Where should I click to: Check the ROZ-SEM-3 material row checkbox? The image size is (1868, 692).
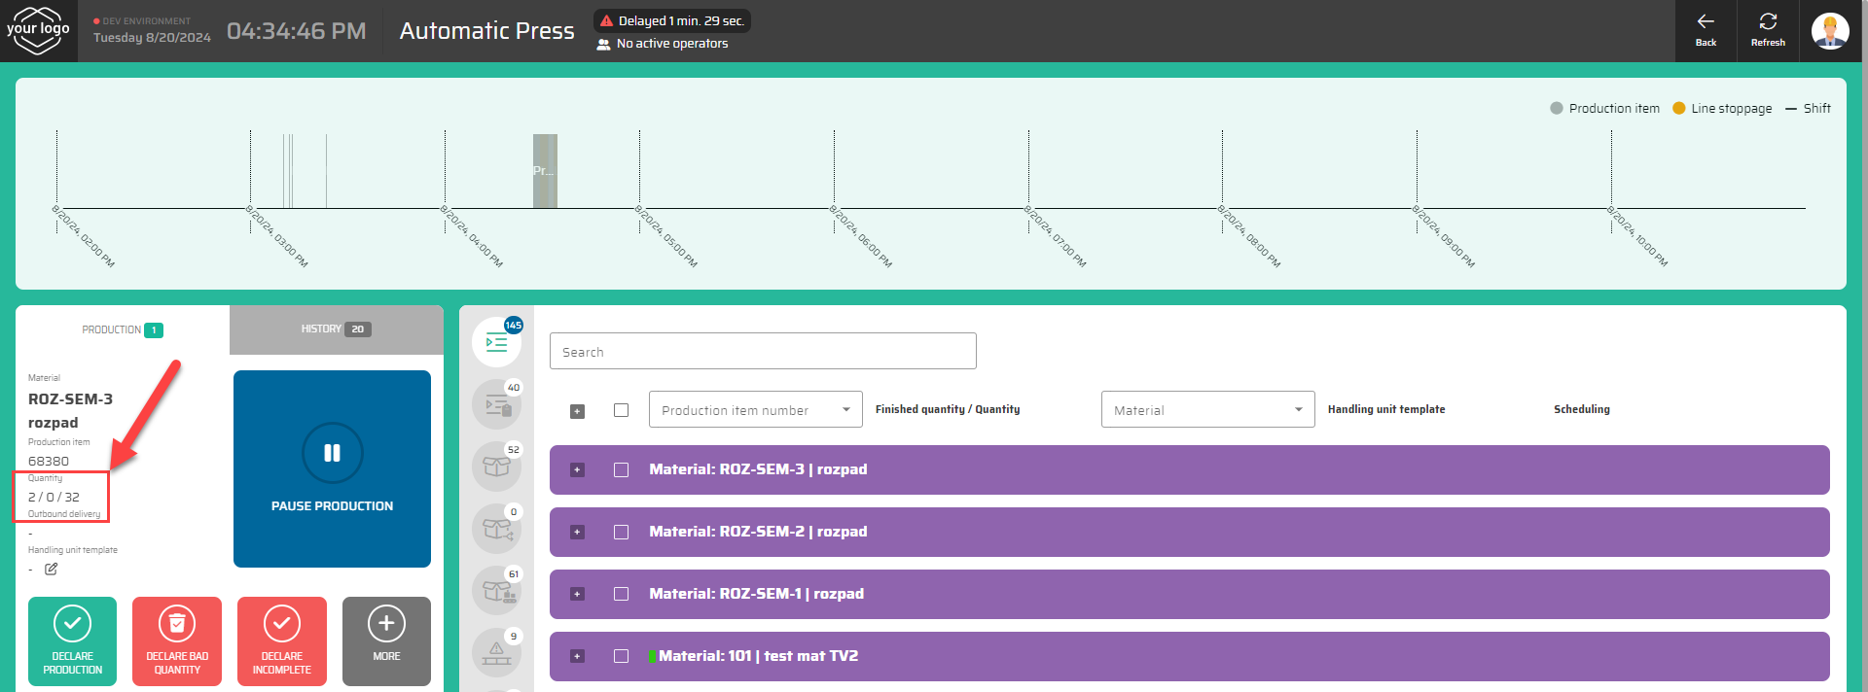622,469
